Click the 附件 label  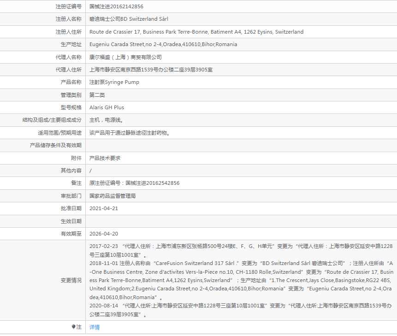point(76,158)
